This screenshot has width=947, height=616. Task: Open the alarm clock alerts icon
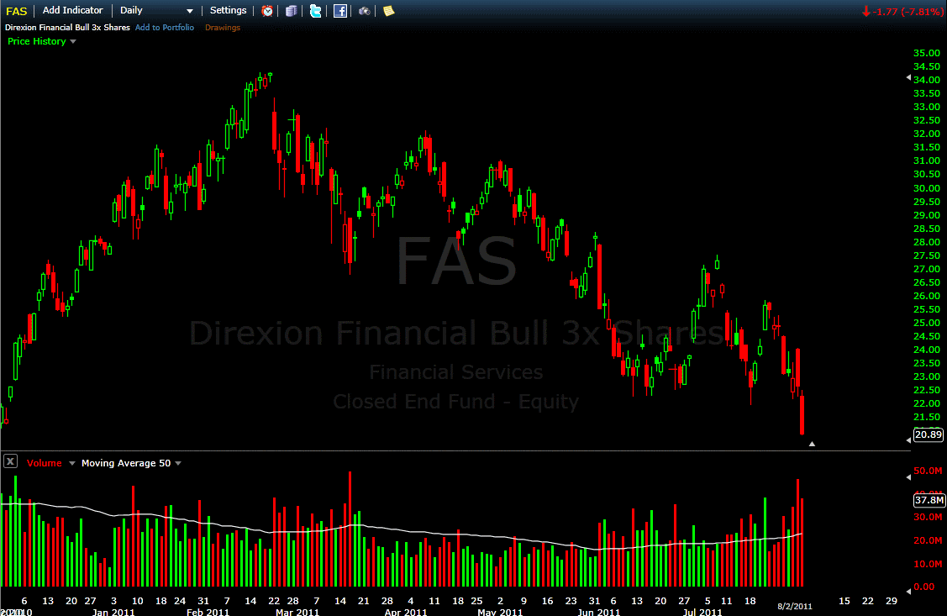point(267,10)
